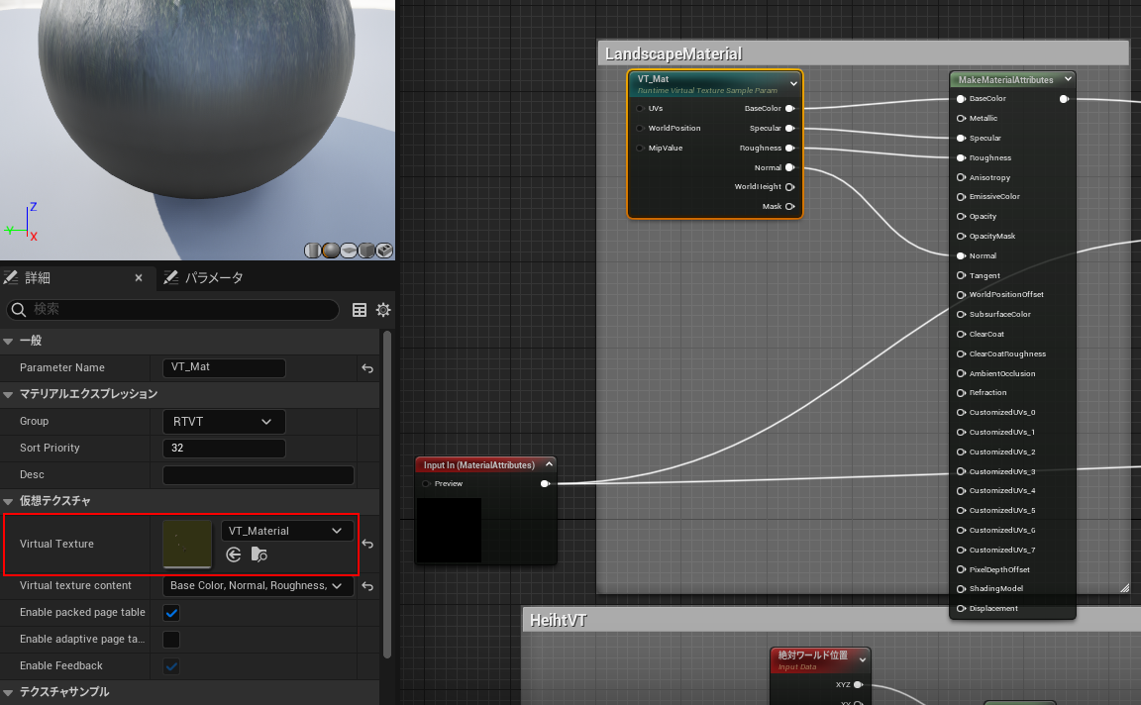Select the sphere preview mesh shape

[330, 250]
